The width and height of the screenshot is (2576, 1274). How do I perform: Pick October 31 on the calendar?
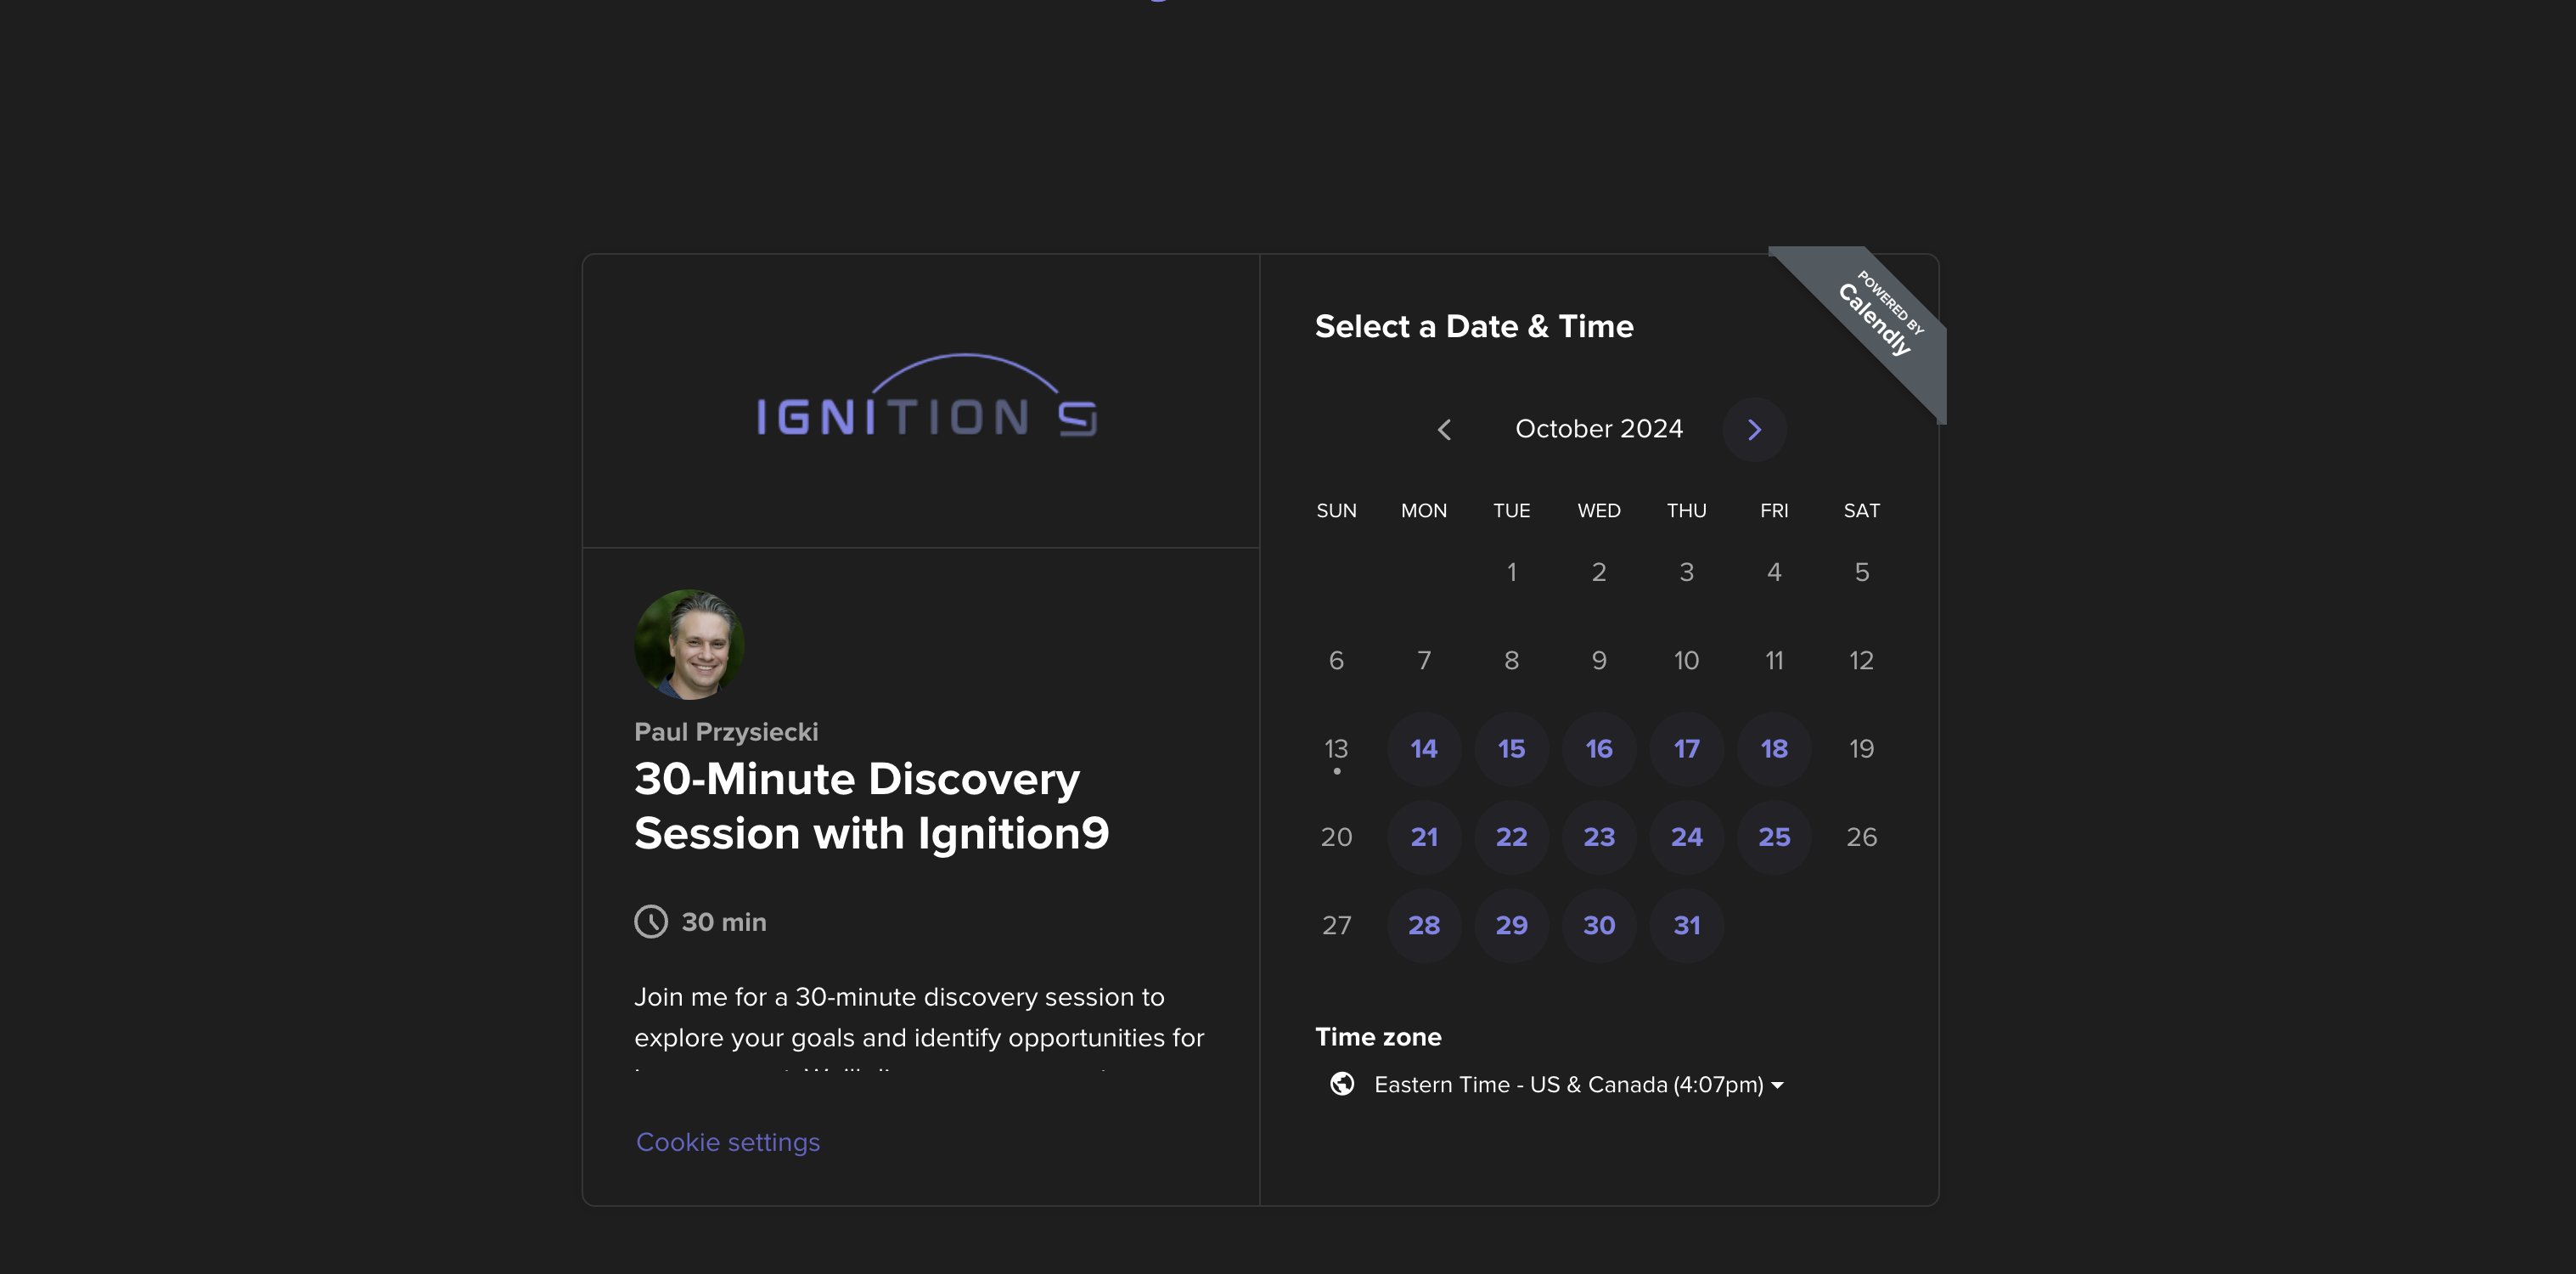tap(1686, 925)
